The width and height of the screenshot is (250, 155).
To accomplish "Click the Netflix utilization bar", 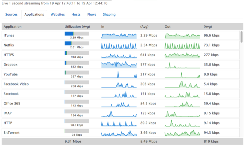I will pos(77,43).
